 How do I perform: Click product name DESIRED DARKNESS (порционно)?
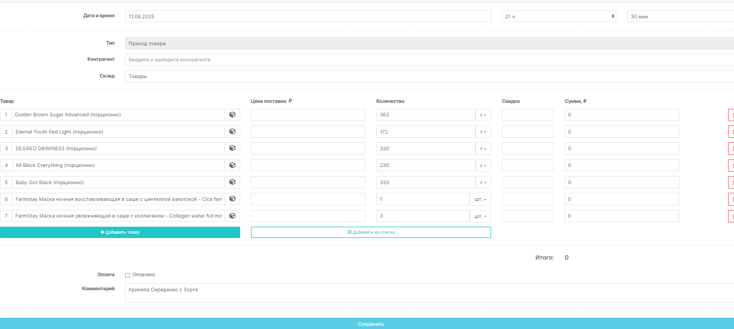[118, 148]
